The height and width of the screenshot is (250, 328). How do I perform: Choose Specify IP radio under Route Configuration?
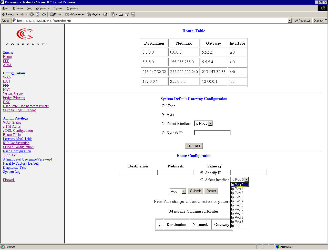click(x=202, y=173)
